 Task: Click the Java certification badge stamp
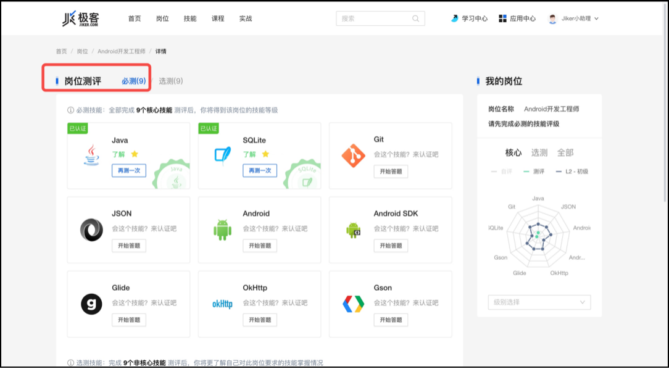pos(172,174)
